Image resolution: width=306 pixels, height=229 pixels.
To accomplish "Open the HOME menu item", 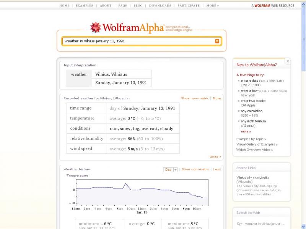I will 64,6.
